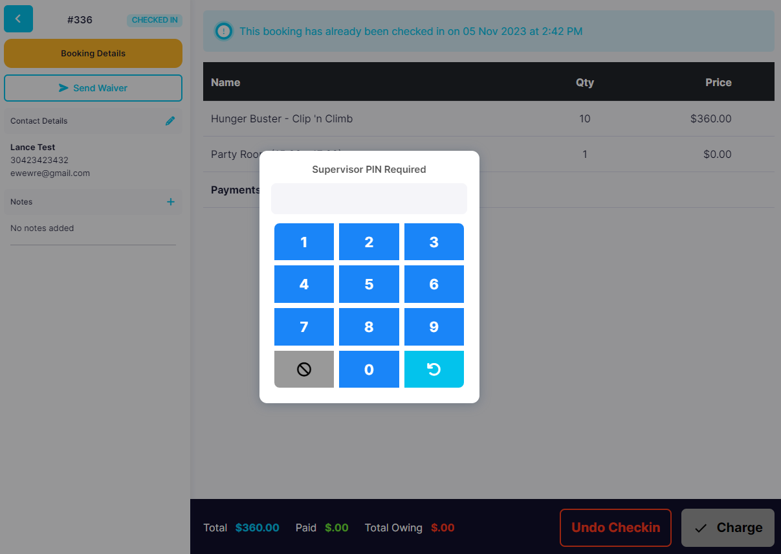This screenshot has width=781, height=554.
Task: Select the Hunger Buster - Clip 'n Climb row
Action: (x=489, y=118)
